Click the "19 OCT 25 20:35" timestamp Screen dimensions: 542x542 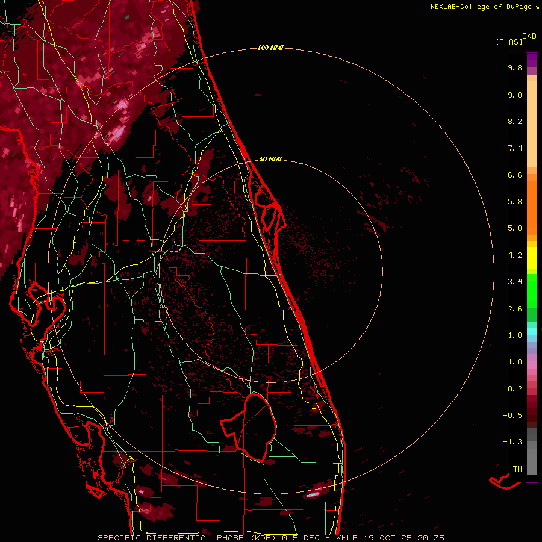(x=403, y=538)
